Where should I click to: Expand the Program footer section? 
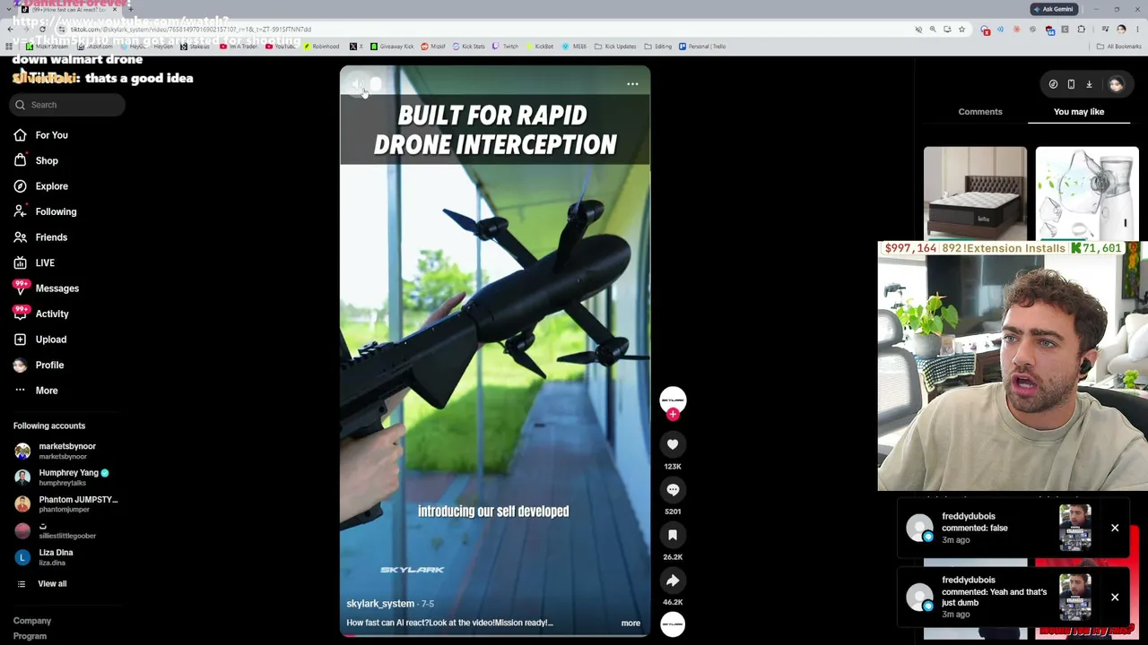coord(30,636)
